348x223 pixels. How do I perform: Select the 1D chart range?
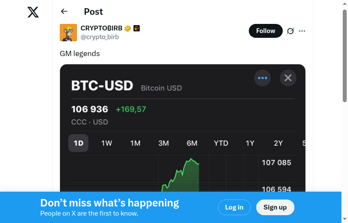tap(78, 143)
